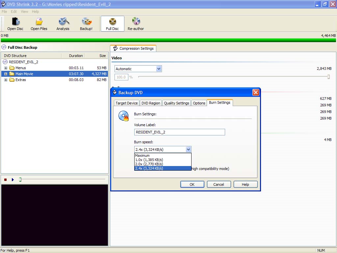Open the Edit menu
The width and height of the screenshot is (337, 253).
coord(14,12)
